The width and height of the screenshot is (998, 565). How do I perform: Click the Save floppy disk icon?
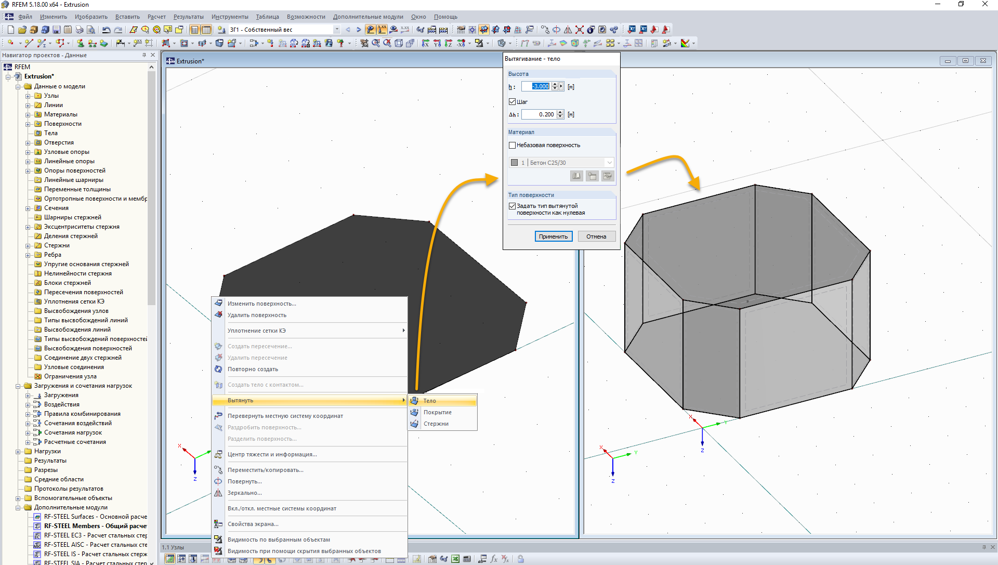pyautogui.click(x=57, y=30)
